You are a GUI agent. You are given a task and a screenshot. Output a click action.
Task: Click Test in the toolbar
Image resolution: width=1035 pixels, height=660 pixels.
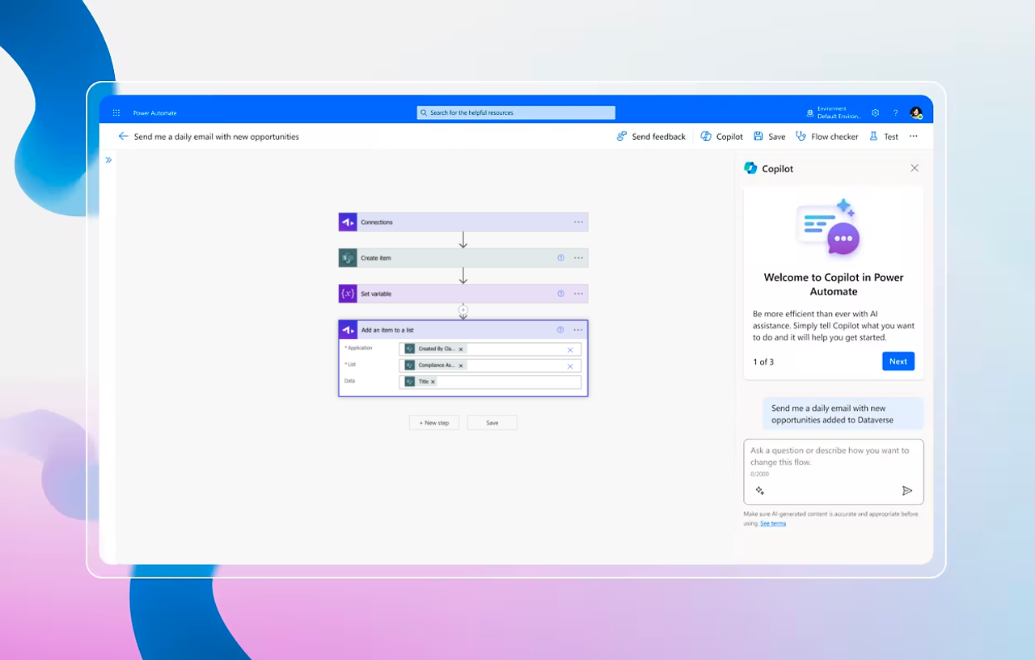(884, 137)
